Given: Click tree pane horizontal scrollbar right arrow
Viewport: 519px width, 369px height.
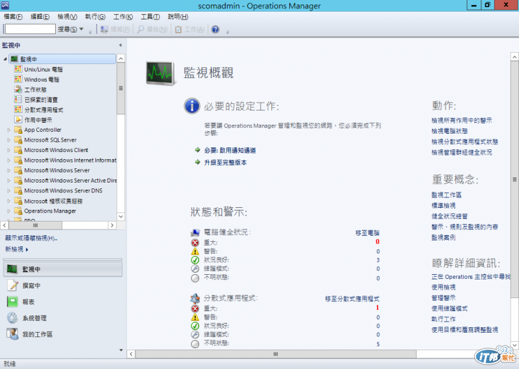Looking at the screenshot, I should (x=112, y=225).
